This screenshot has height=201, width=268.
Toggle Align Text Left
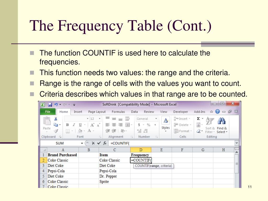108,125
